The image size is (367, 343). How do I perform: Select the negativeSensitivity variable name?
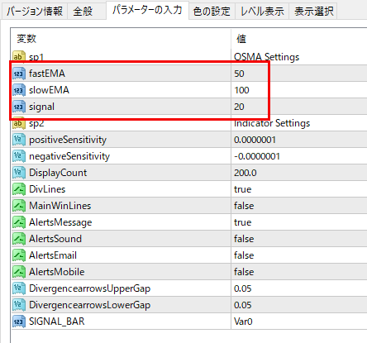pos(69,156)
